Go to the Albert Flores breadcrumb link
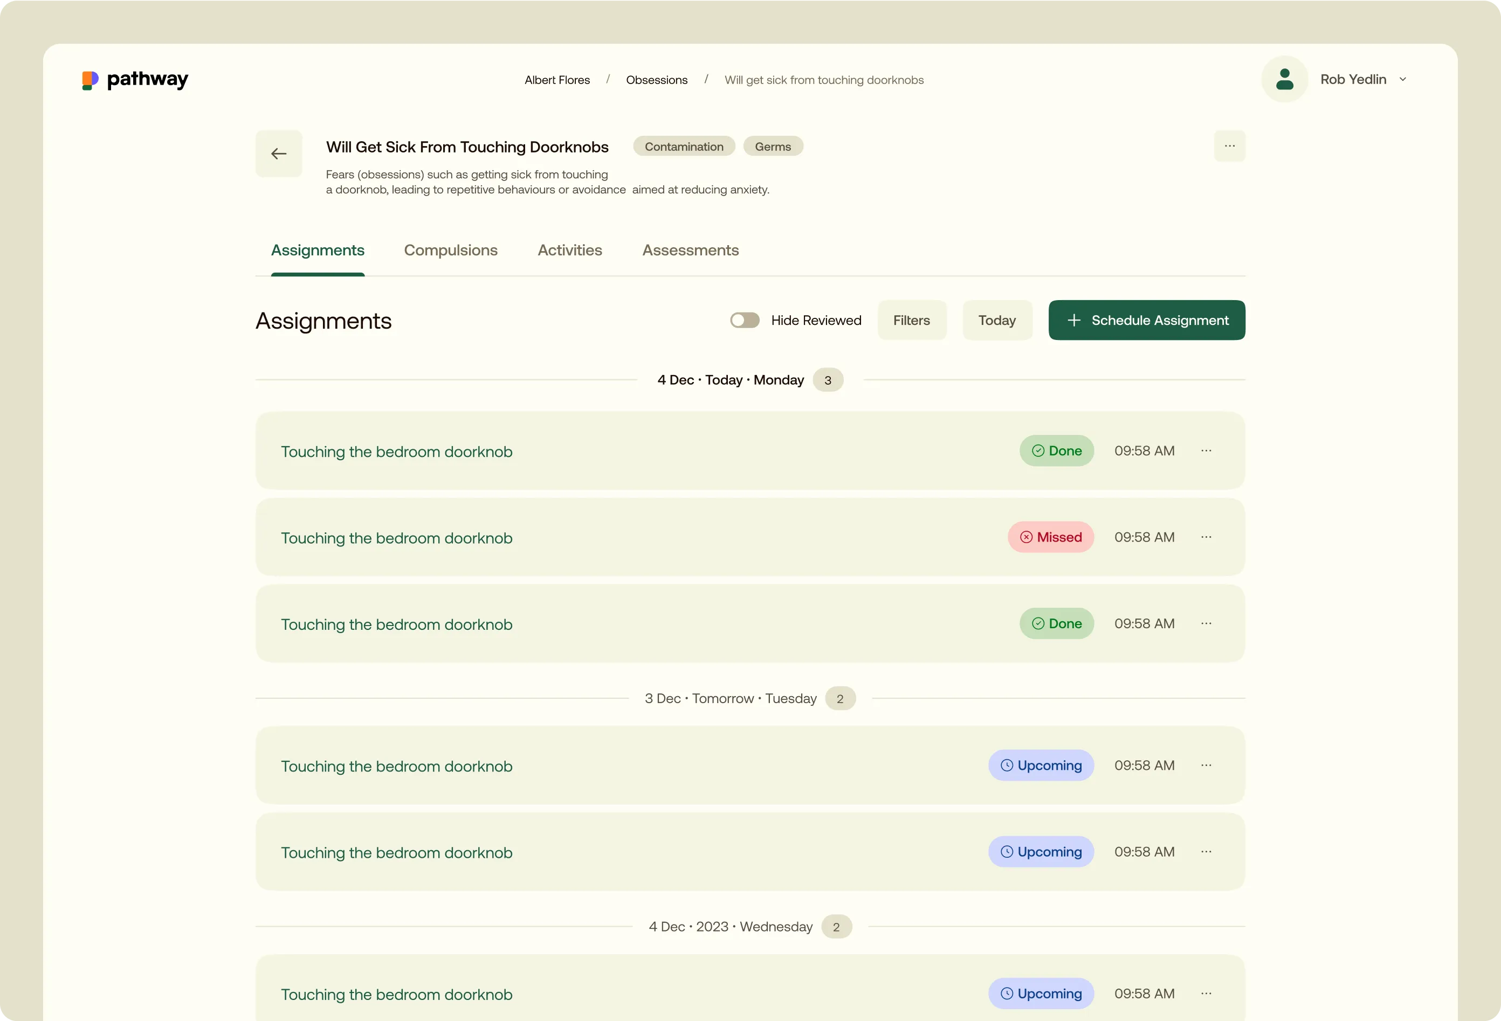Viewport: 1501px width, 1021px height. [x=557, y=80]
